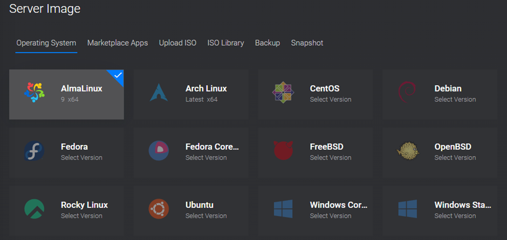The image size is (507, 240).
Task: Select the AlmaLinux colorful logo icon
Action: (x=35, y=93)
